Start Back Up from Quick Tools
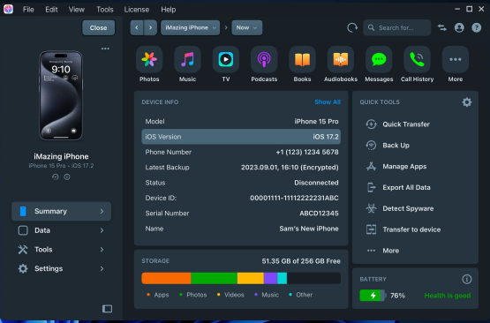The image size is (490, 323). pos(388,146)
